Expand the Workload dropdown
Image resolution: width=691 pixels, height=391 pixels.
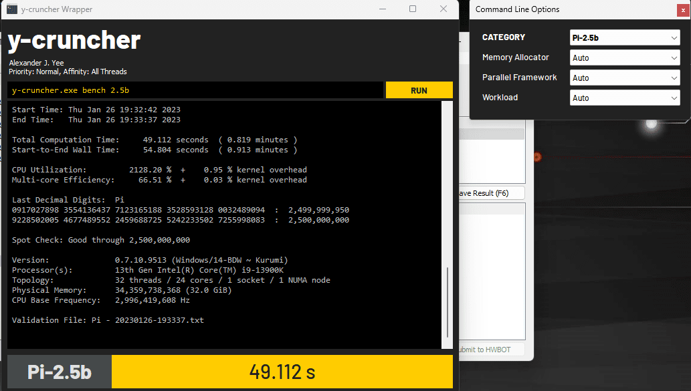click(625, 98)
